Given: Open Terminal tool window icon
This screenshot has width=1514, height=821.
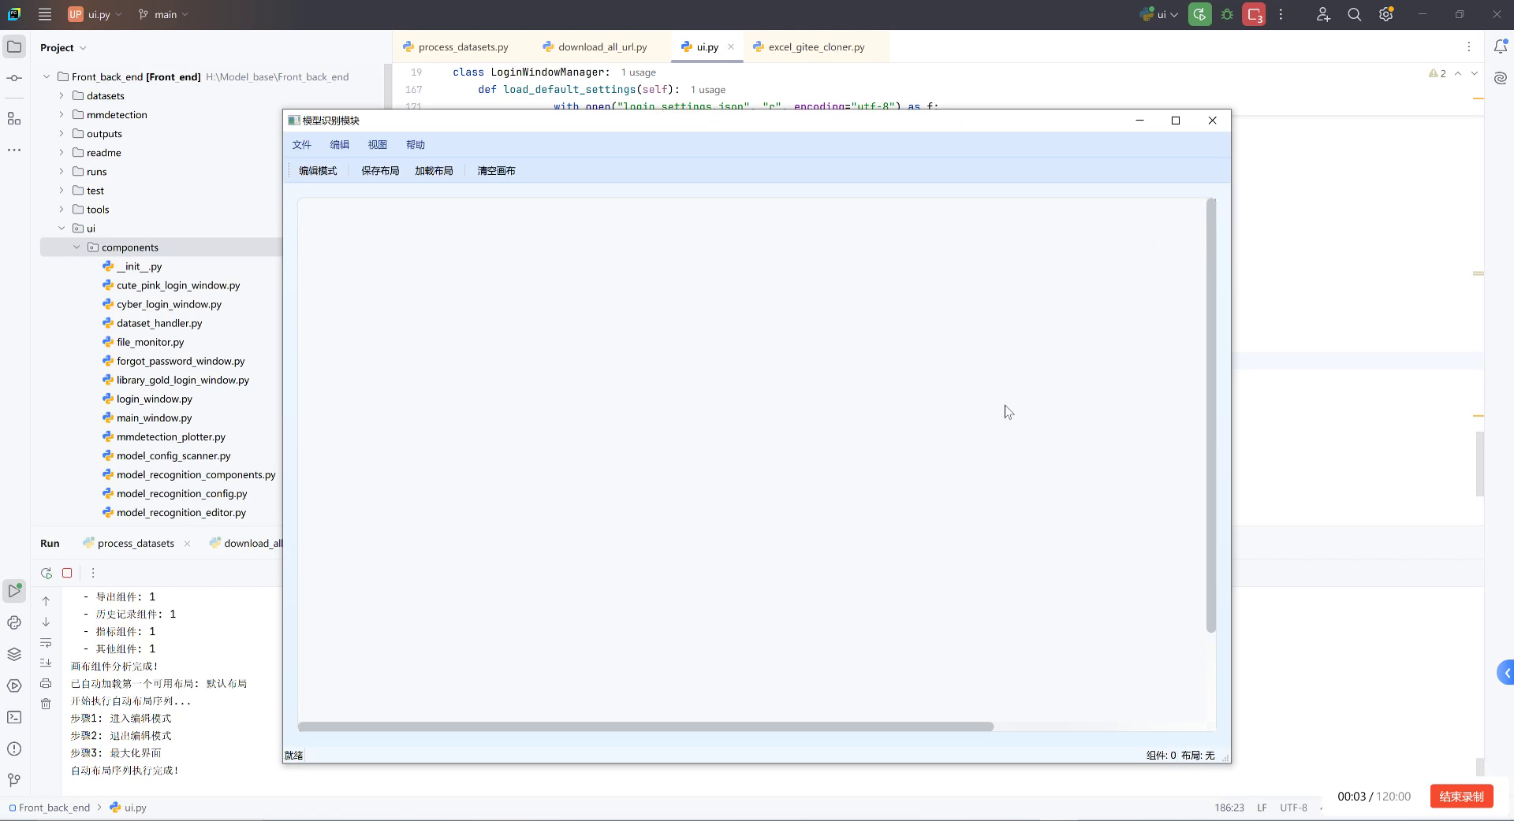Looking at the screenshot, I should [14, 717].
